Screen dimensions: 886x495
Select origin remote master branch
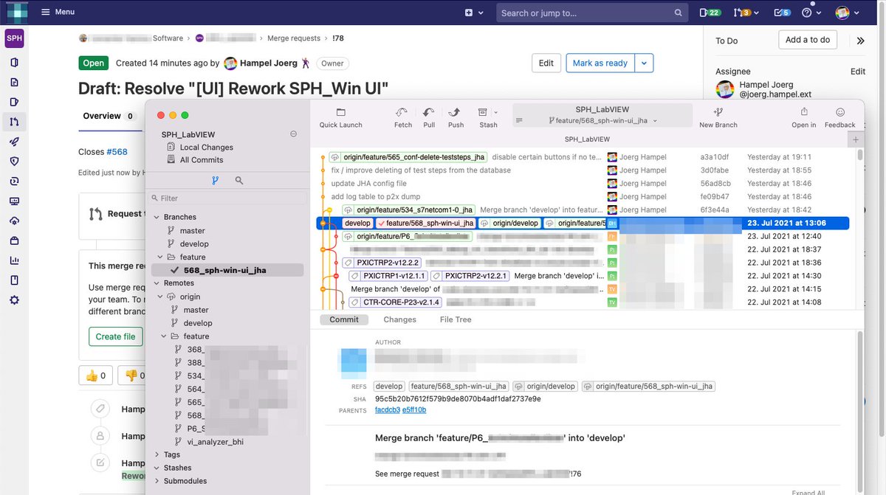point(196,310)
